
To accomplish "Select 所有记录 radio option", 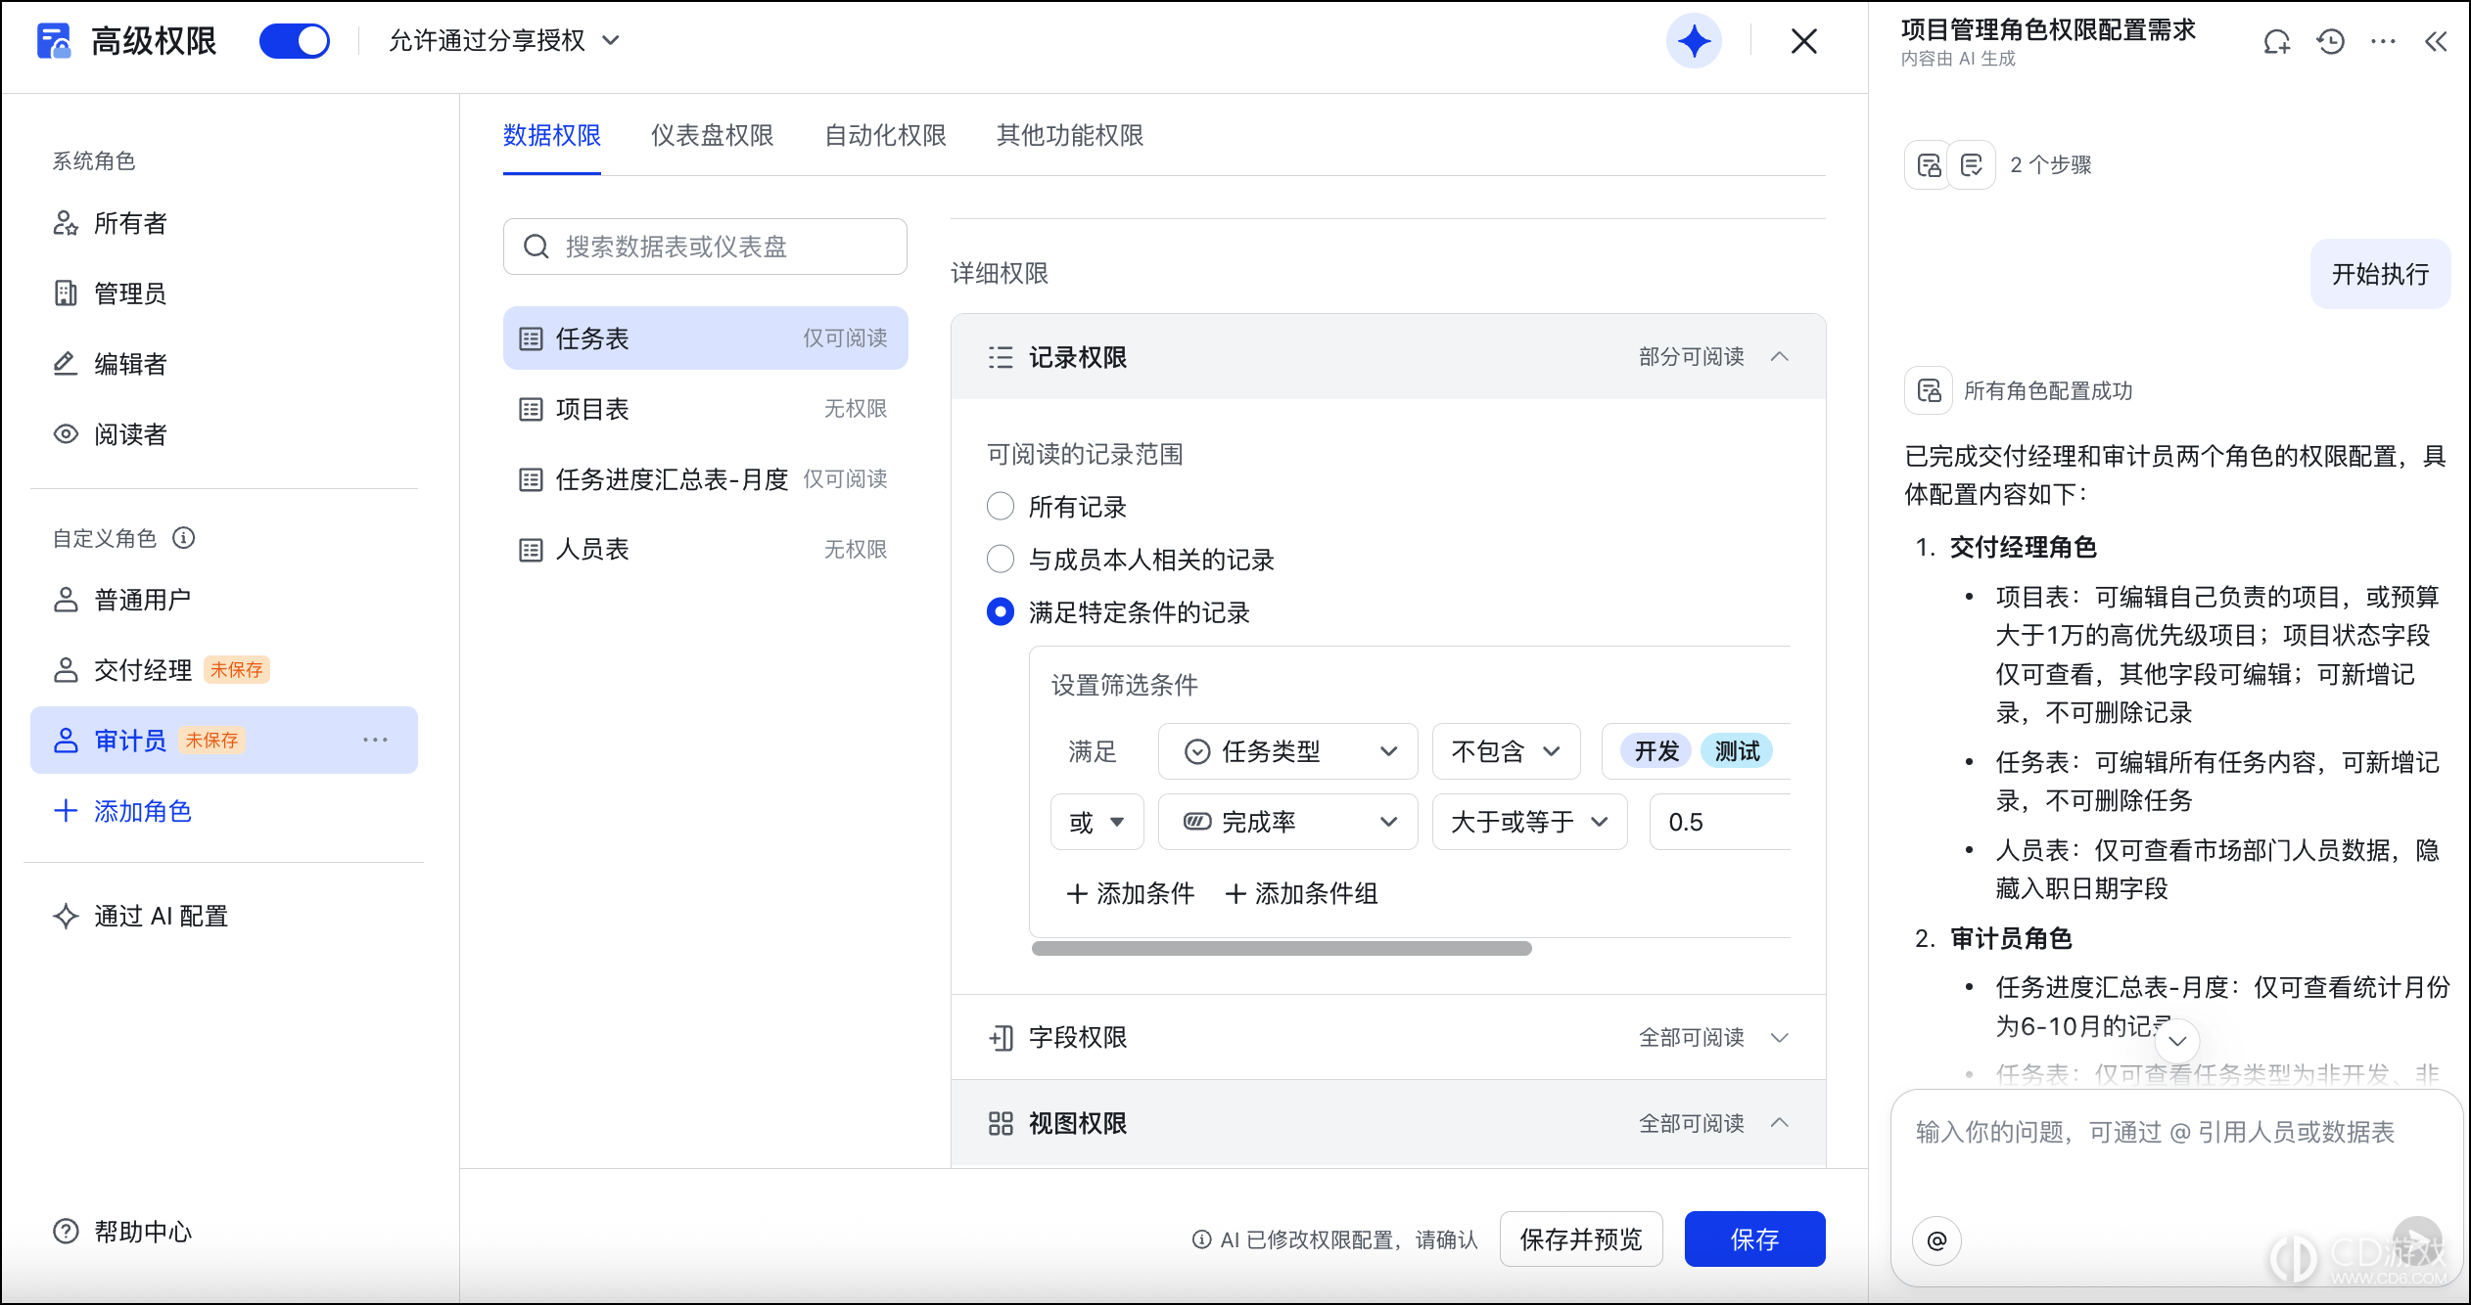I will pyautogui.click(x=1000, y=507).
